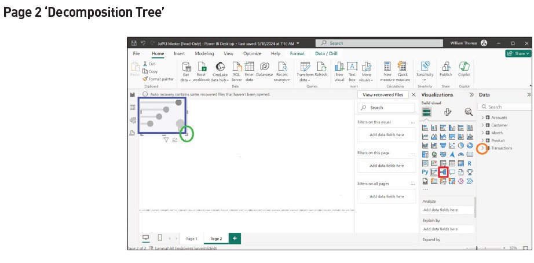Select the Decomposition Tree visual icon
Viewport: 534px width, 263px height.
pos(444,172)
